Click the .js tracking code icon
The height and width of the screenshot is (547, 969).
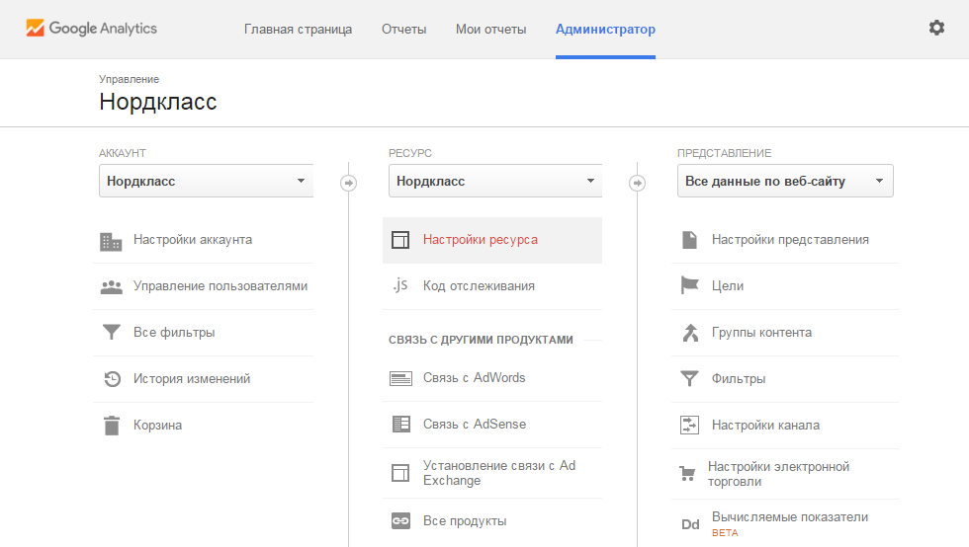coord(399,284)
